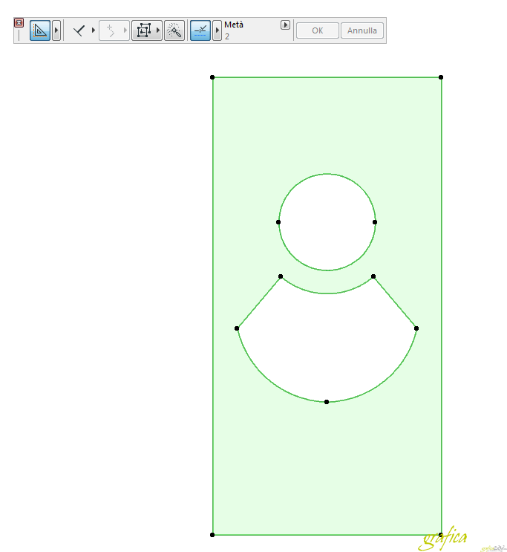
Task: Expand the guide lines options arrow
Action: click(x=56, y=30)
